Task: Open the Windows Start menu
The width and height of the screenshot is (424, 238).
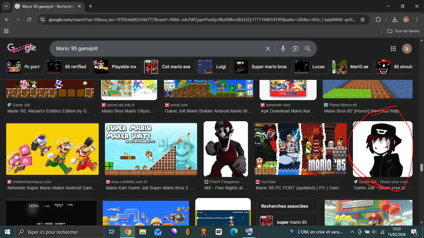Action: pos(7,232)
